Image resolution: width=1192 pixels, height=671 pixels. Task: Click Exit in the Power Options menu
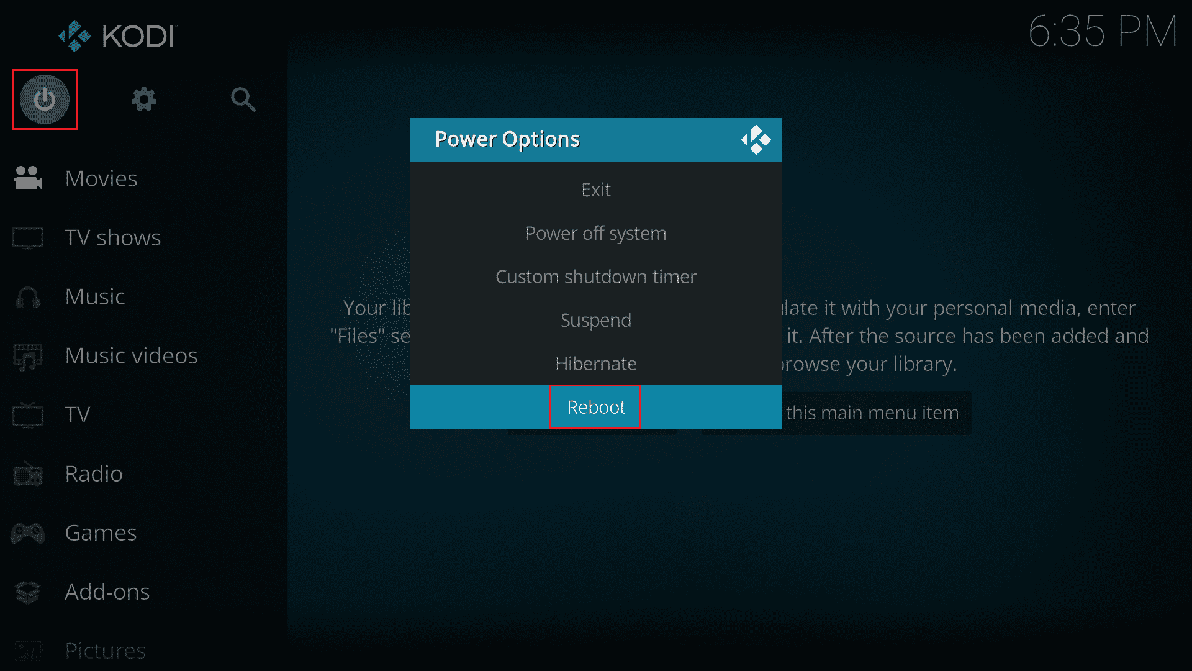click(595, 189)
